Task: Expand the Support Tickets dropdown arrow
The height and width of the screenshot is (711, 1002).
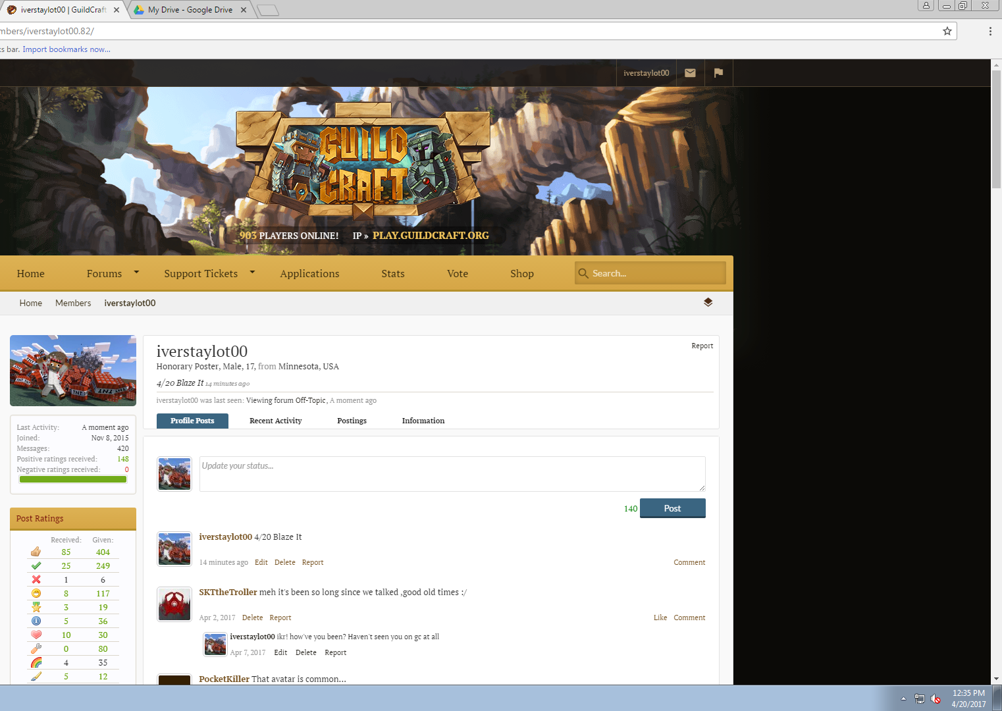Action: coord(252,272)
